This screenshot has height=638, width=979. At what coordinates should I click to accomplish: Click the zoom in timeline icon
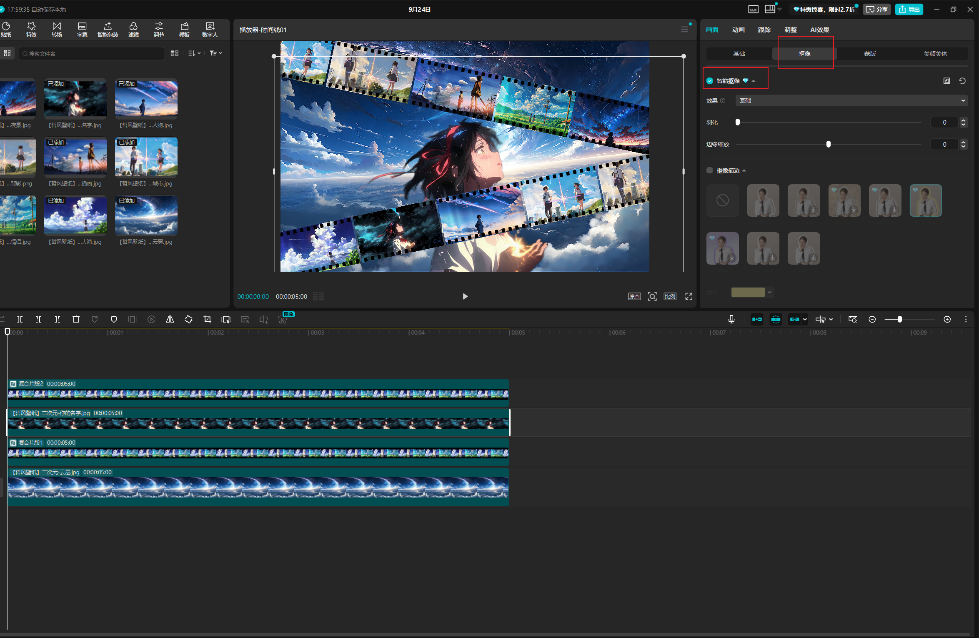click(x=947, y=319)
